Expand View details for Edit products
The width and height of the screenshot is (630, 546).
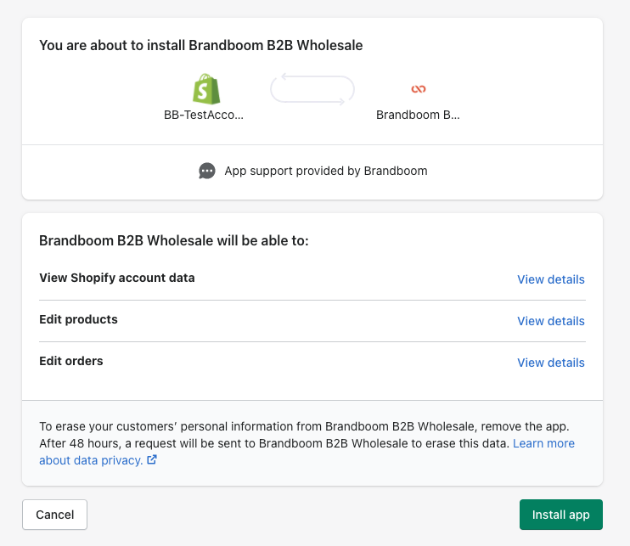(x=550, y=321)
